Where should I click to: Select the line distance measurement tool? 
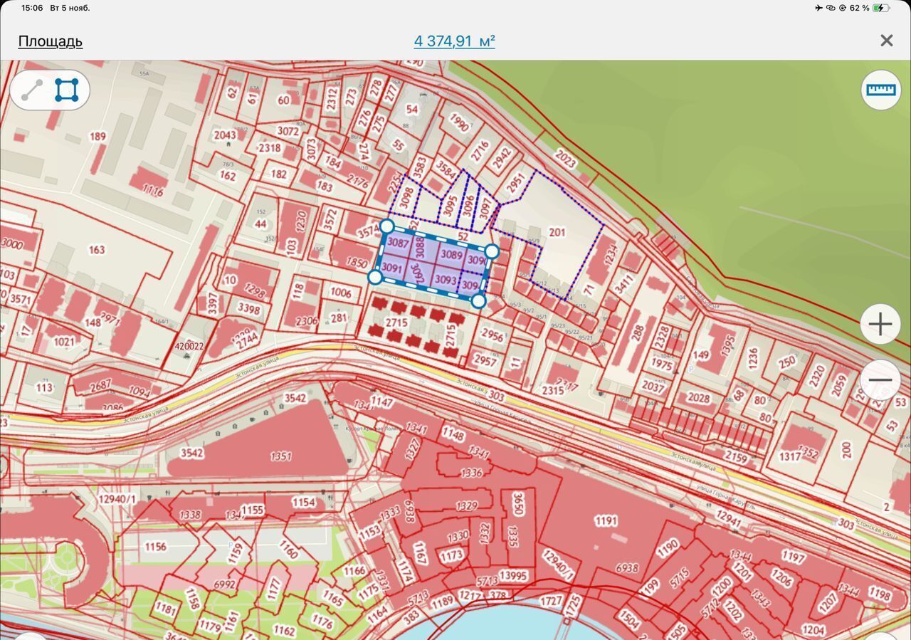tap(32, 90)
